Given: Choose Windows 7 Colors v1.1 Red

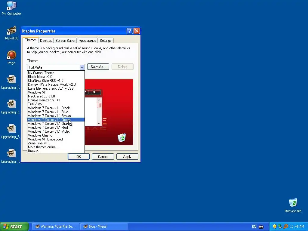Looking at the screenshot, I should [56, 128].
